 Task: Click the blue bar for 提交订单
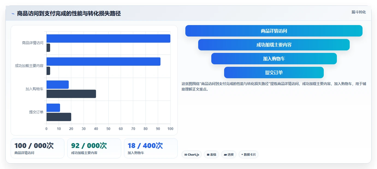pos(53,108)
